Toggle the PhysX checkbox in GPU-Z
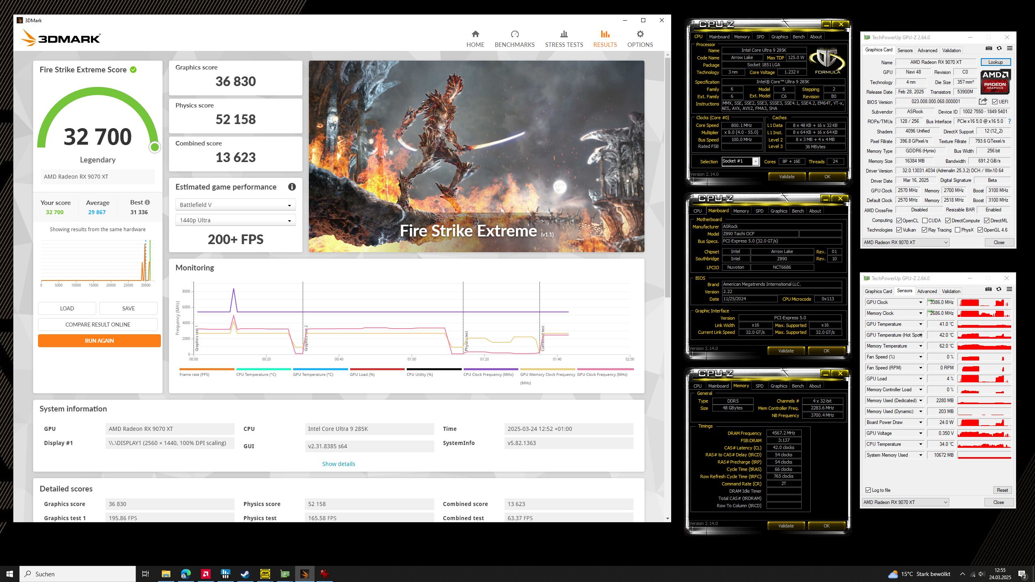Screen dimensions: 1035x582 (x=957, y=230)
